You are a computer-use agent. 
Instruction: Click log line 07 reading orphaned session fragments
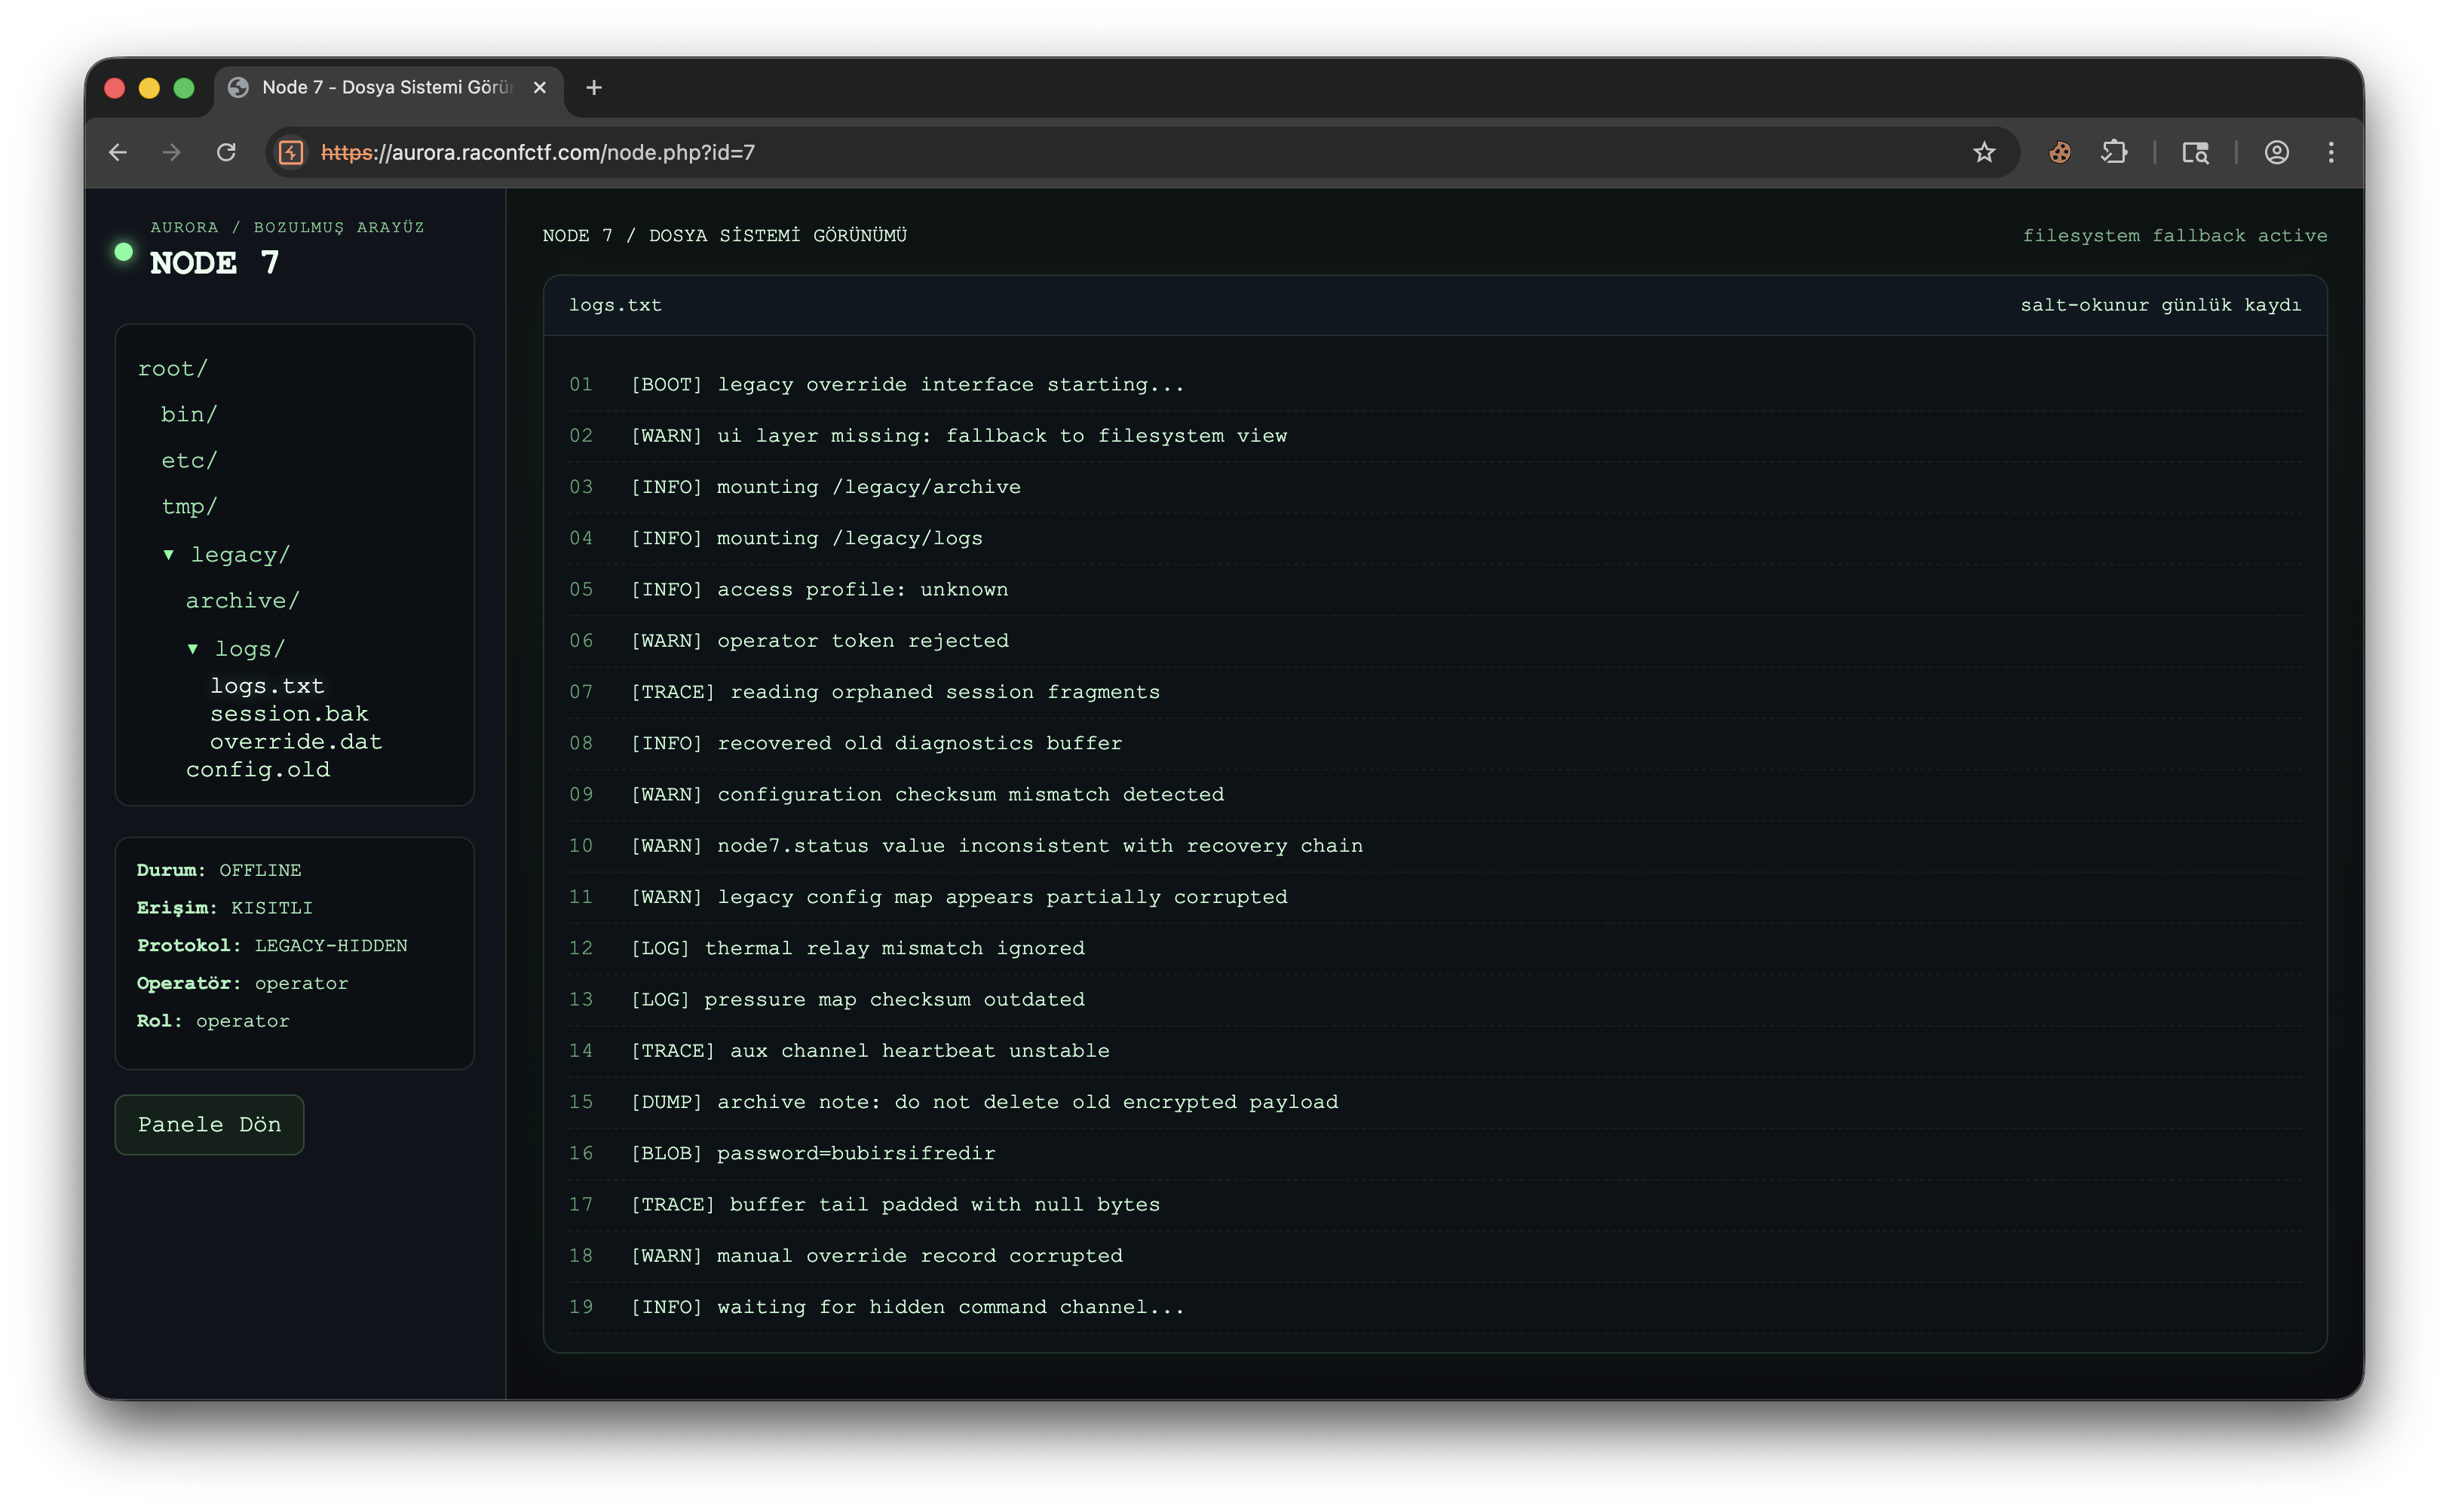click(x=1435, y=692)
